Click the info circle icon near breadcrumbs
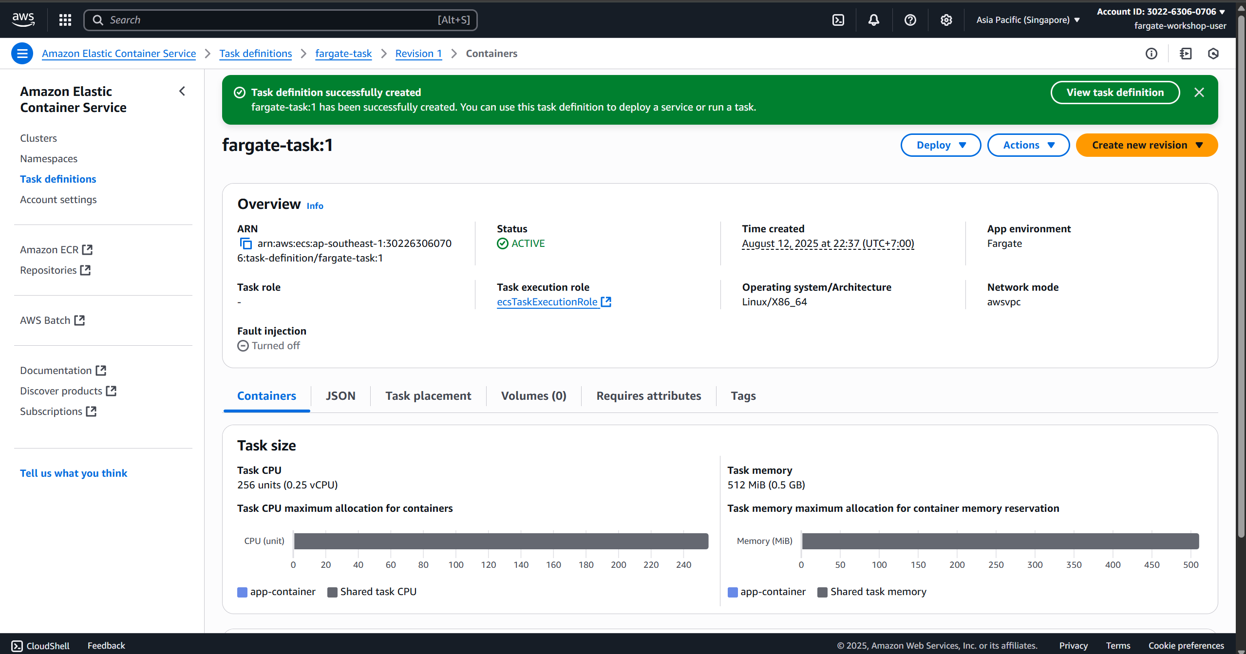The image size is (1246, 654). (x=1152, y=54)
